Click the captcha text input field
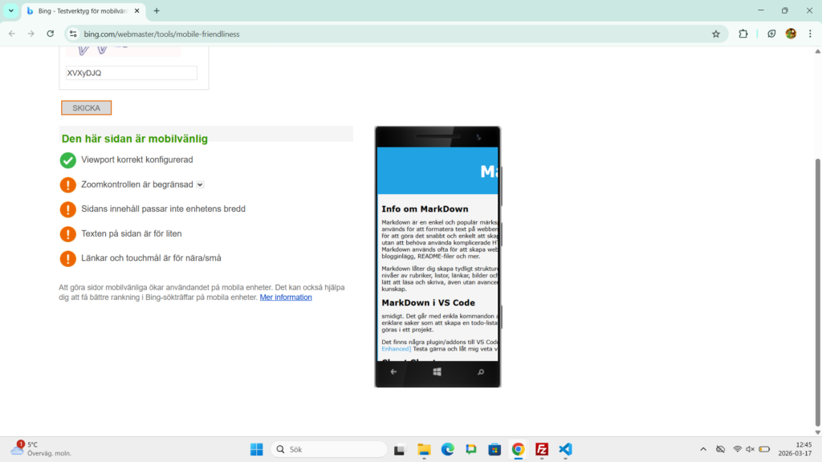This screenshot has width=822, height=462. click(132, 73)
